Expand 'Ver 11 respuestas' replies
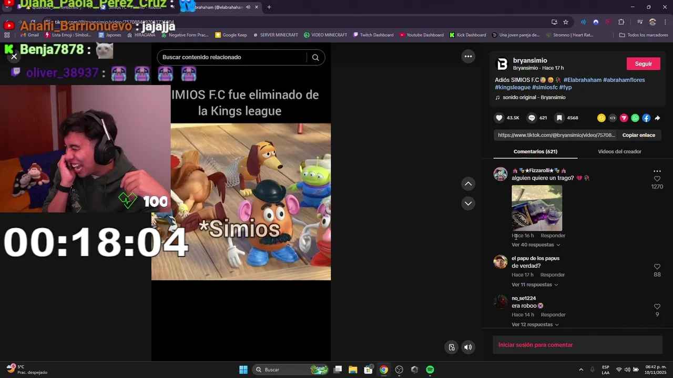The height and width of the screenshot is (378, 673). point(535,285)
